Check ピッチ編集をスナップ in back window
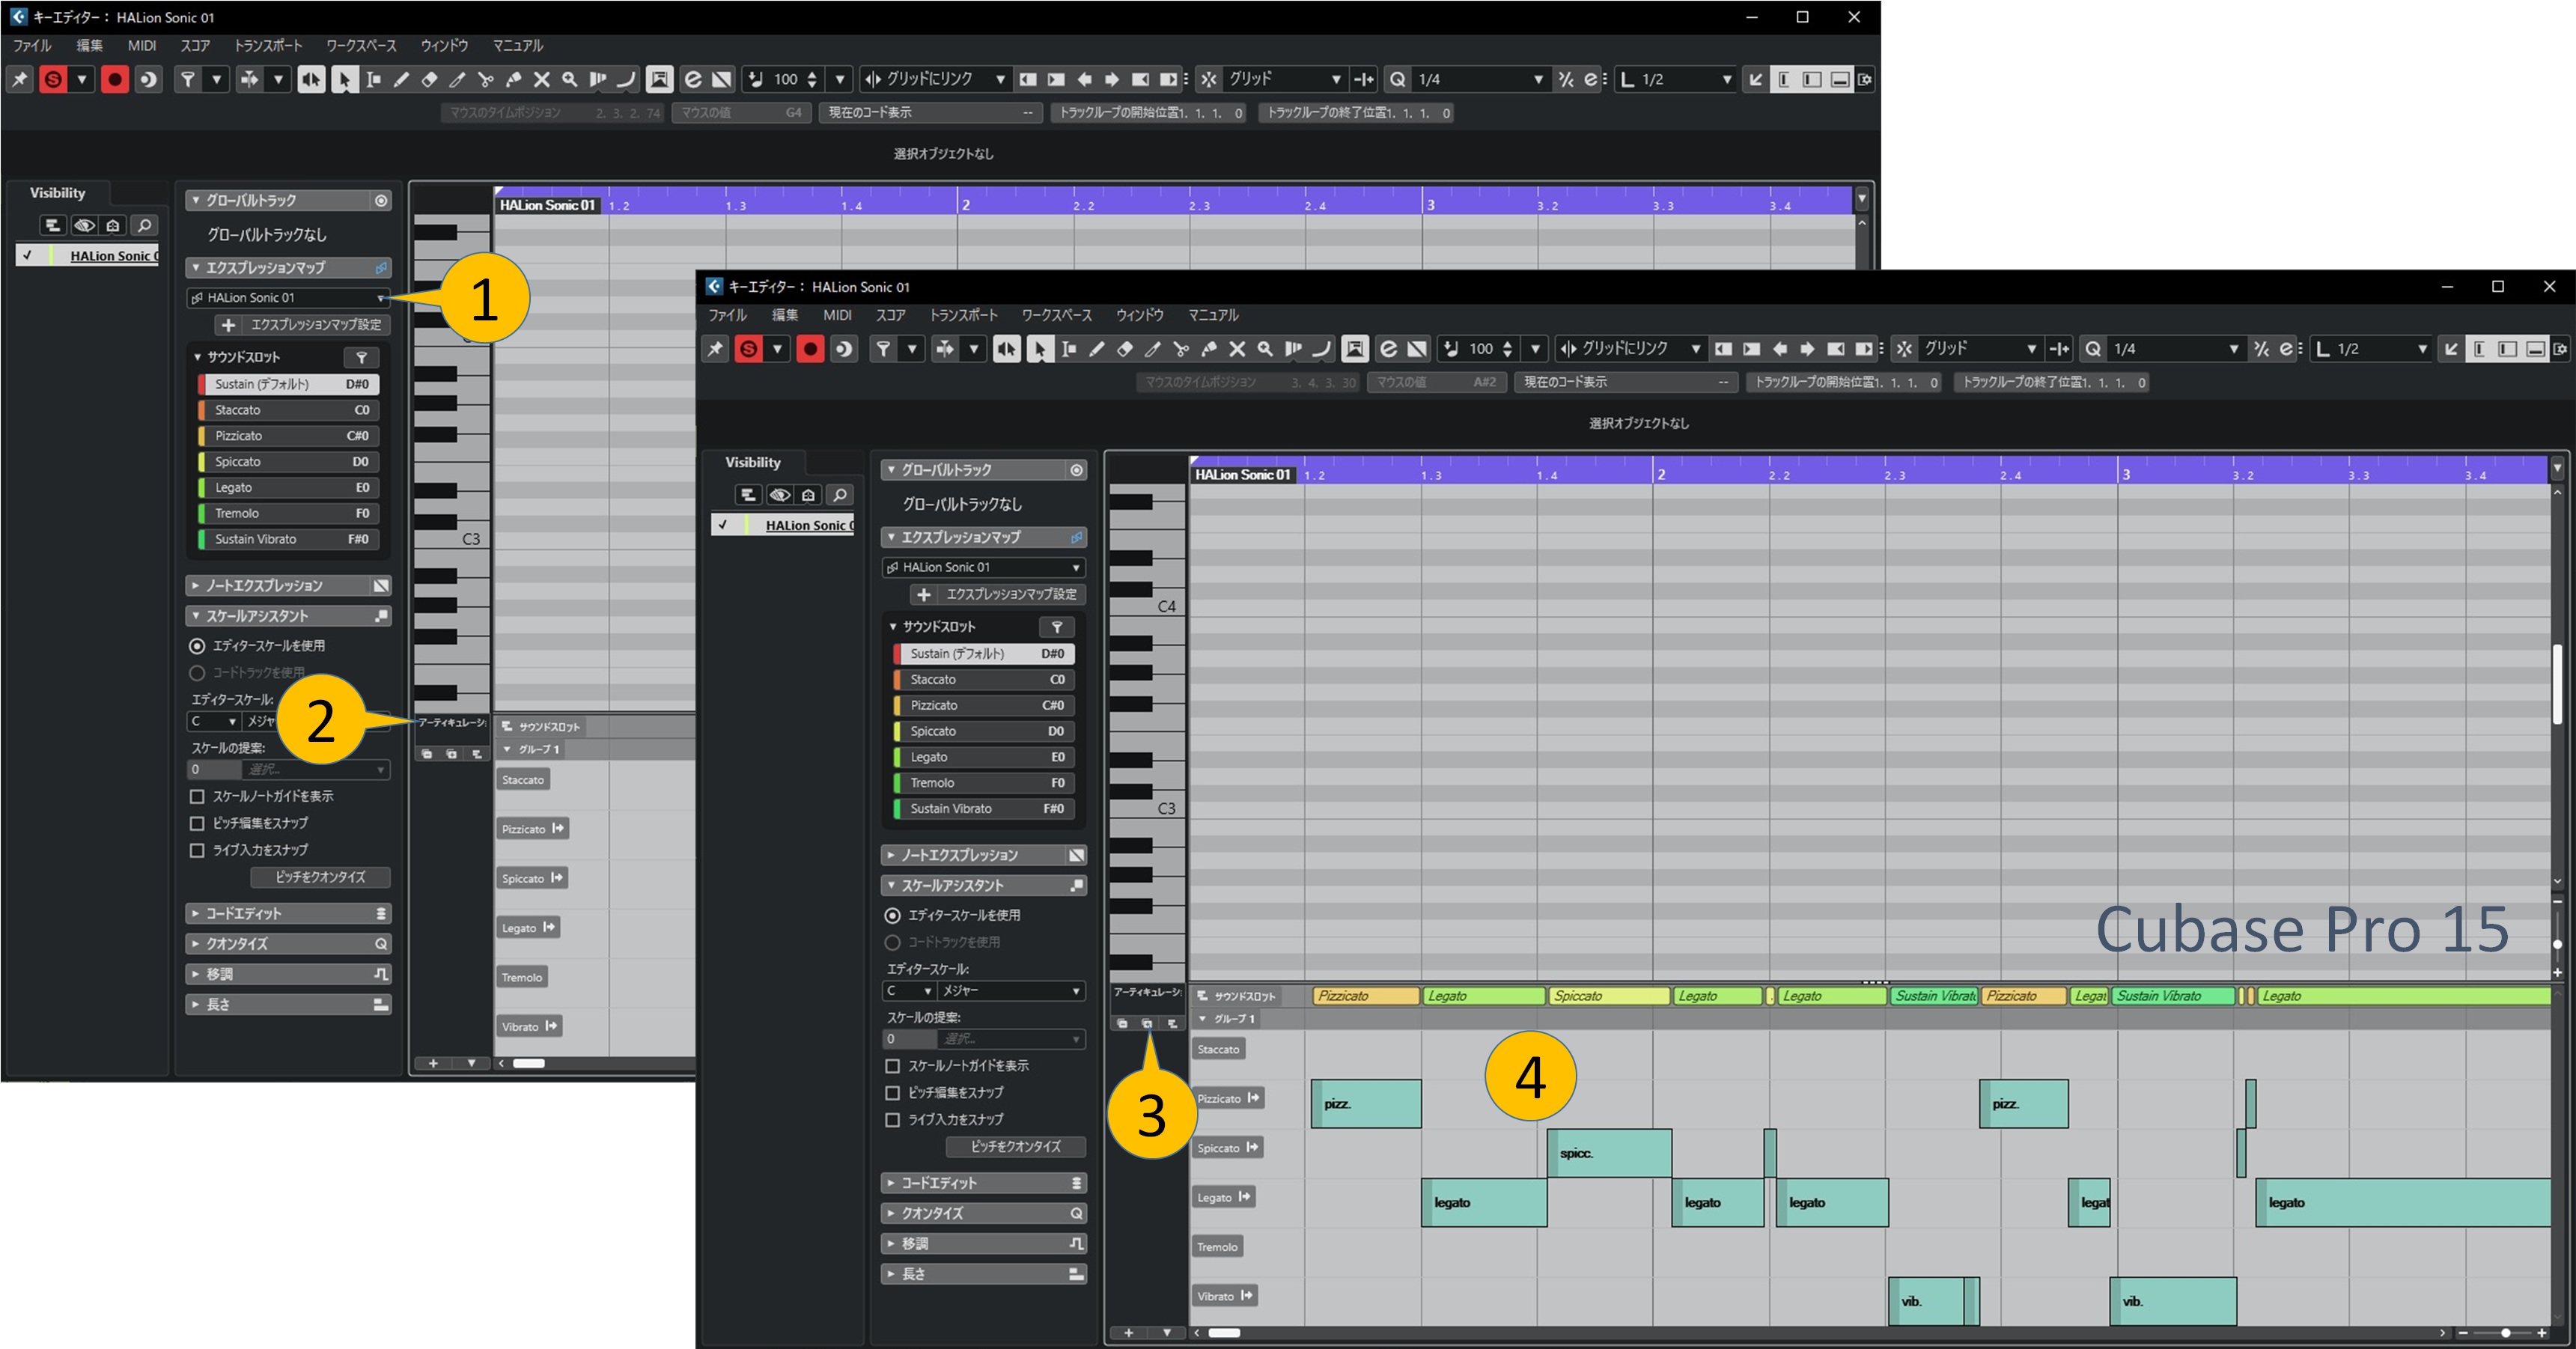Image resolution: width=2576 pixels, height=1349 pixels. 197,823
